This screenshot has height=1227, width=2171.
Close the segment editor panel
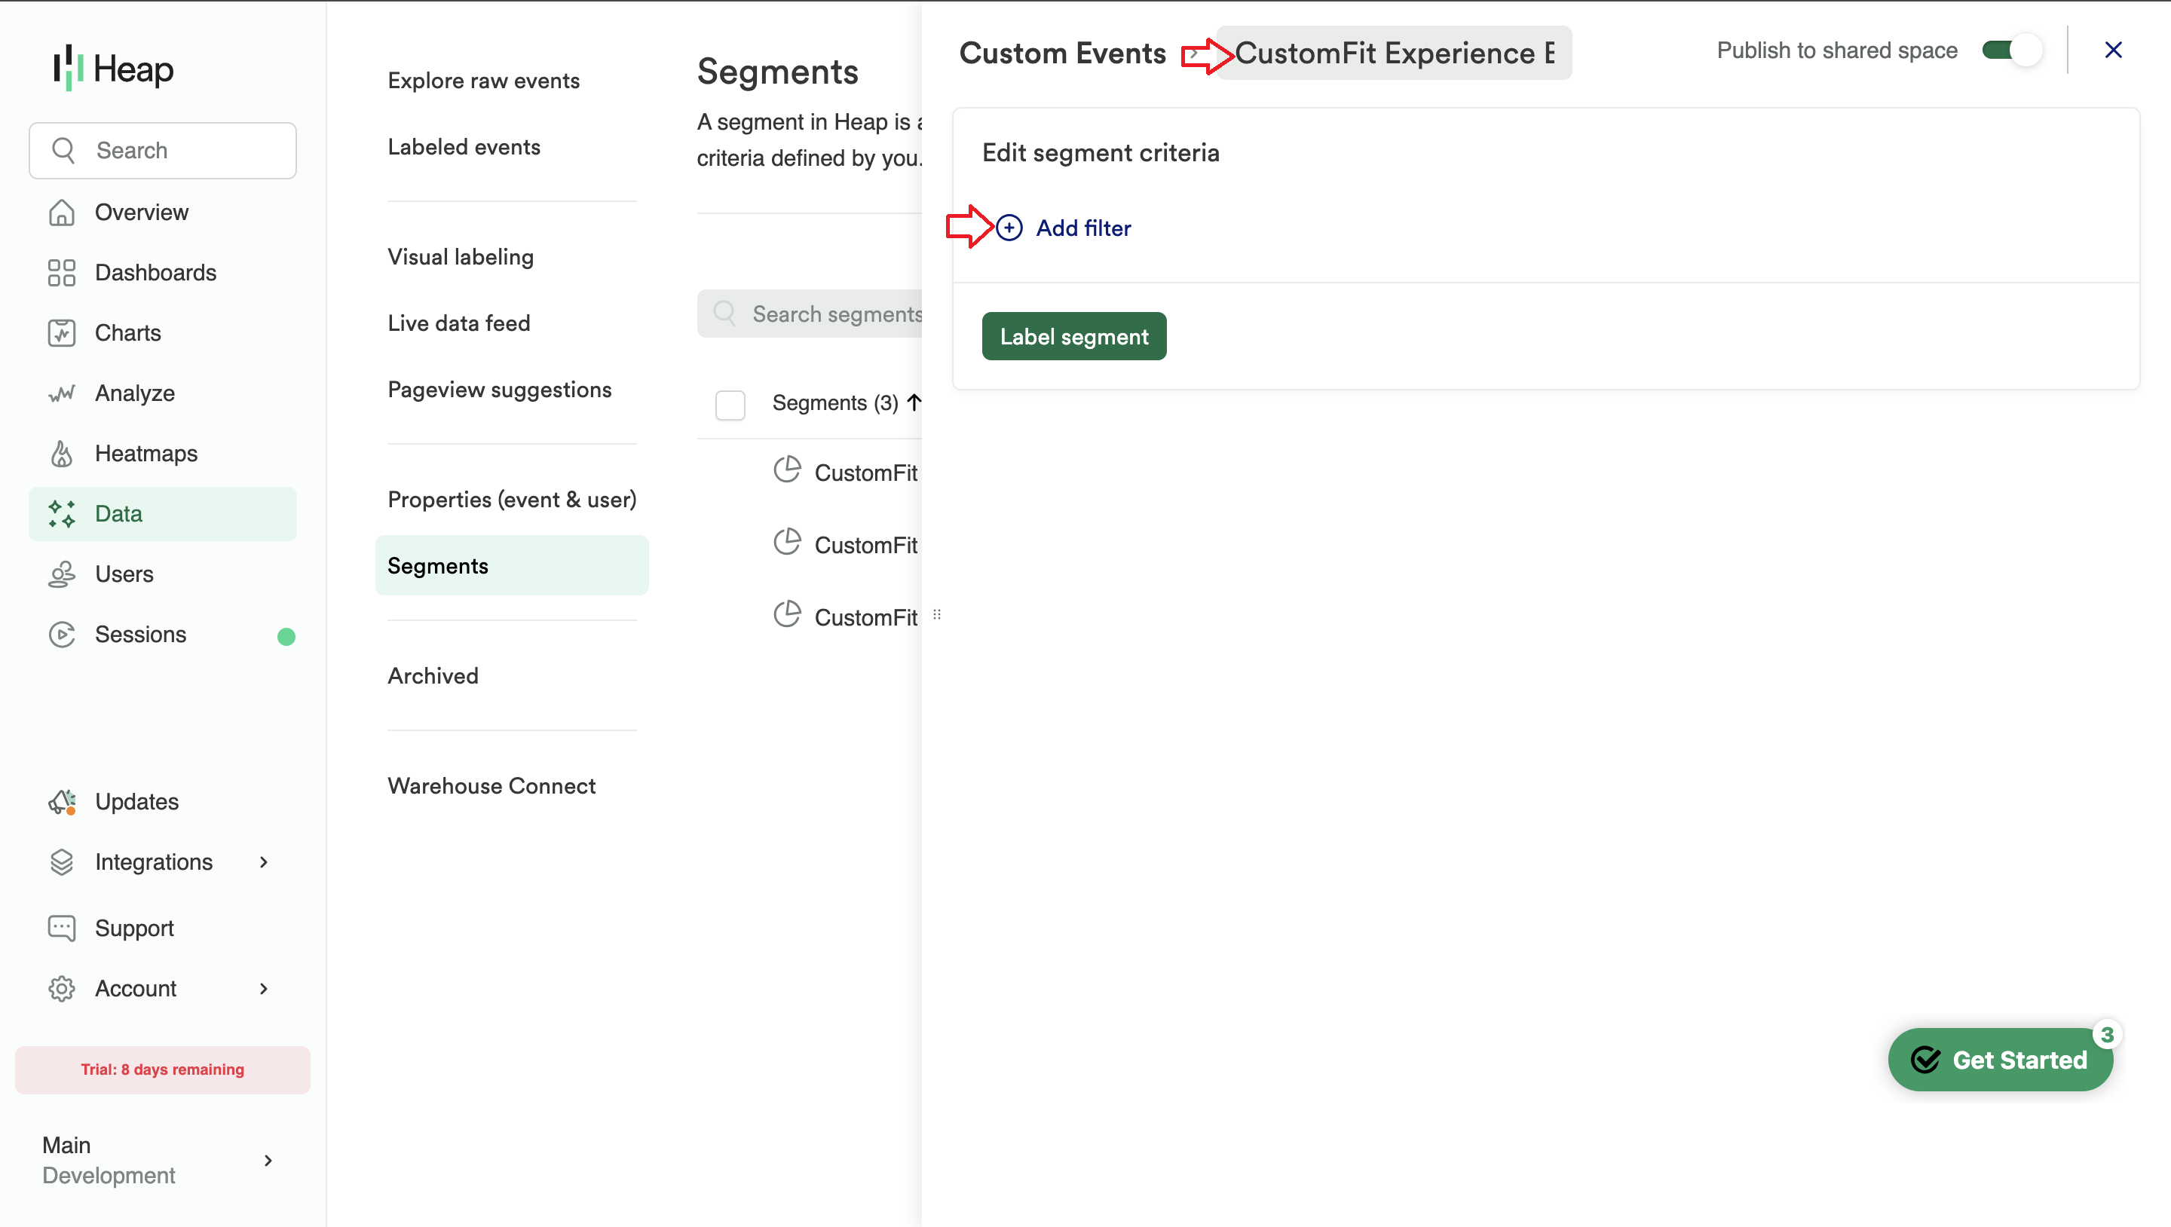[2113, 50]
